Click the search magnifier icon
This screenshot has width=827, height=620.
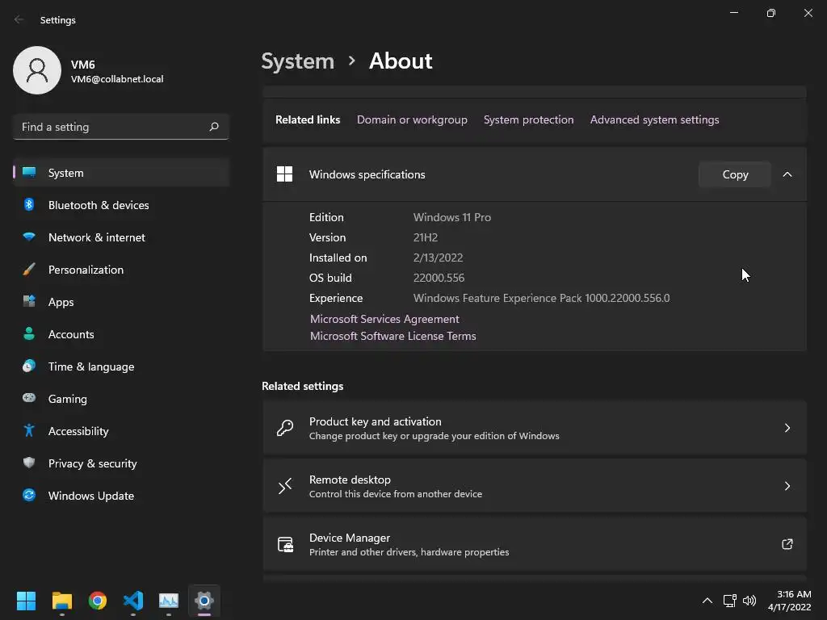[x=213, y=127]
